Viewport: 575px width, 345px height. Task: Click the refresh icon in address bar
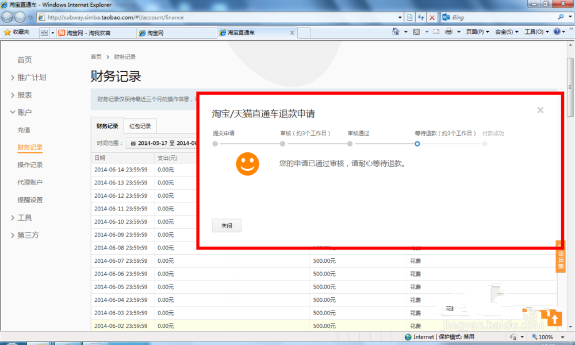pyautogui.click(x=421, y=17)
